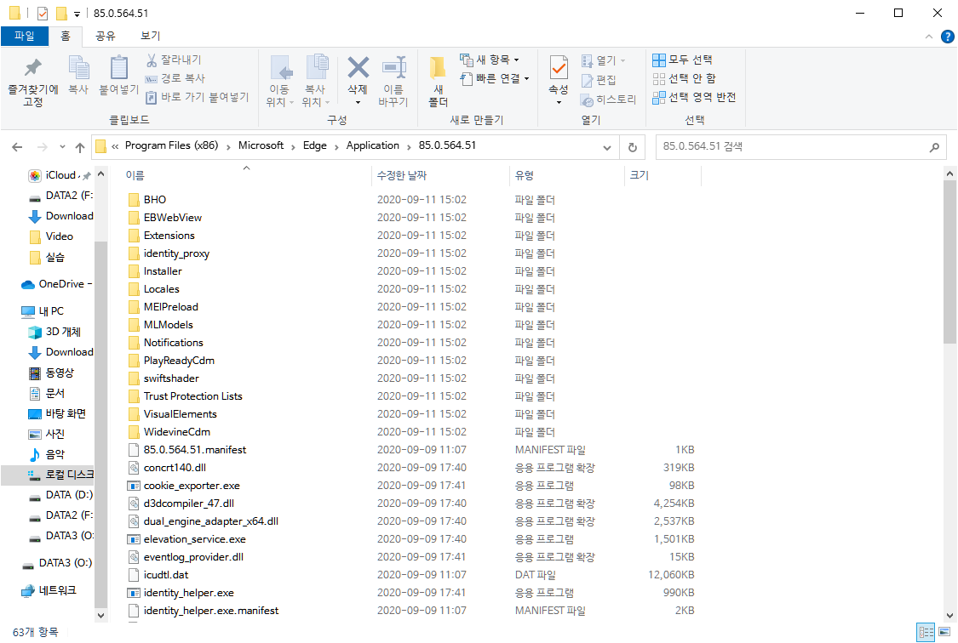Click the search magnifier icon
Viewport: 958px width, 643px height.
(x=934, y=147)
